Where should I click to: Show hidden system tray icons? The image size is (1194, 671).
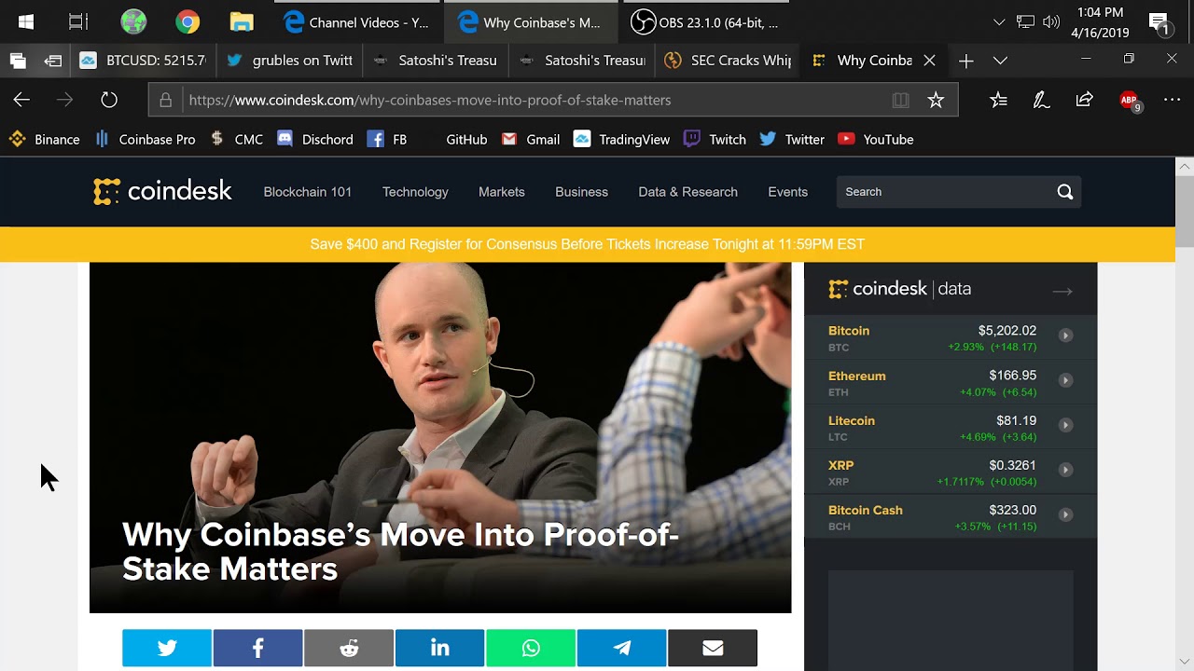999,22
